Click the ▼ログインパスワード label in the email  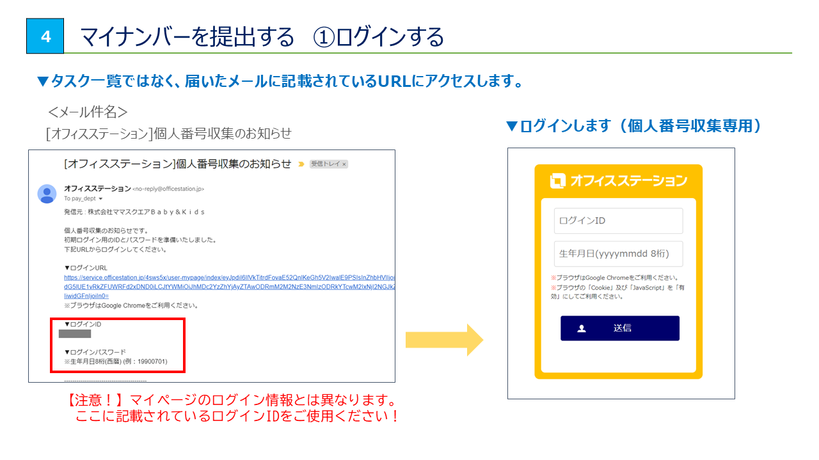95,352
